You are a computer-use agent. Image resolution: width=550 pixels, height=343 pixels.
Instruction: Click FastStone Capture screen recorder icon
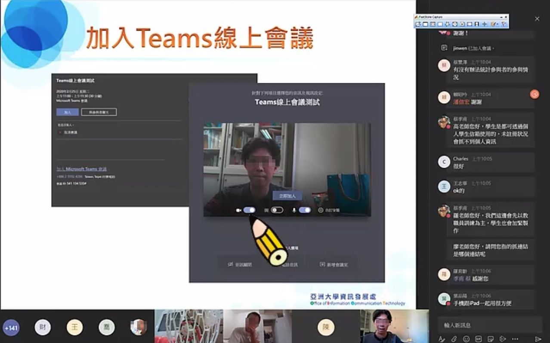[x=477, y=24]
